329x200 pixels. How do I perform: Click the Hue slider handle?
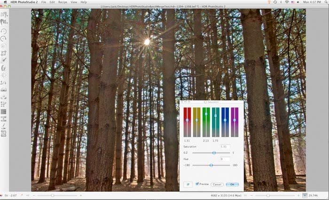tap(211, 165)
